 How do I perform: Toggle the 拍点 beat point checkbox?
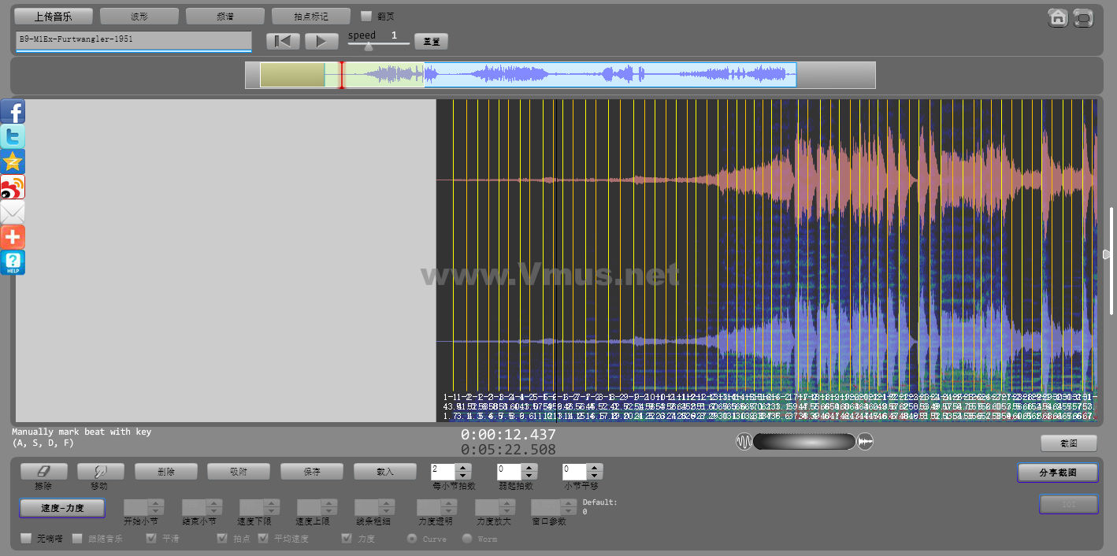pos(222,539)
